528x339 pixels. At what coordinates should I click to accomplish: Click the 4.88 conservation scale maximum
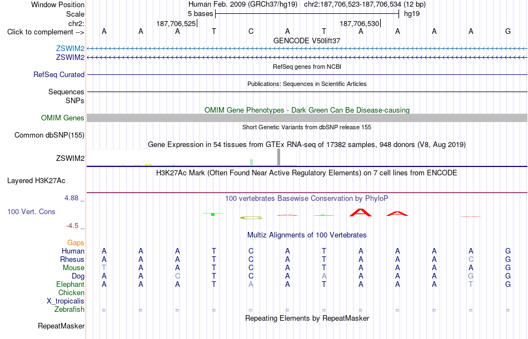pos(71,198)
